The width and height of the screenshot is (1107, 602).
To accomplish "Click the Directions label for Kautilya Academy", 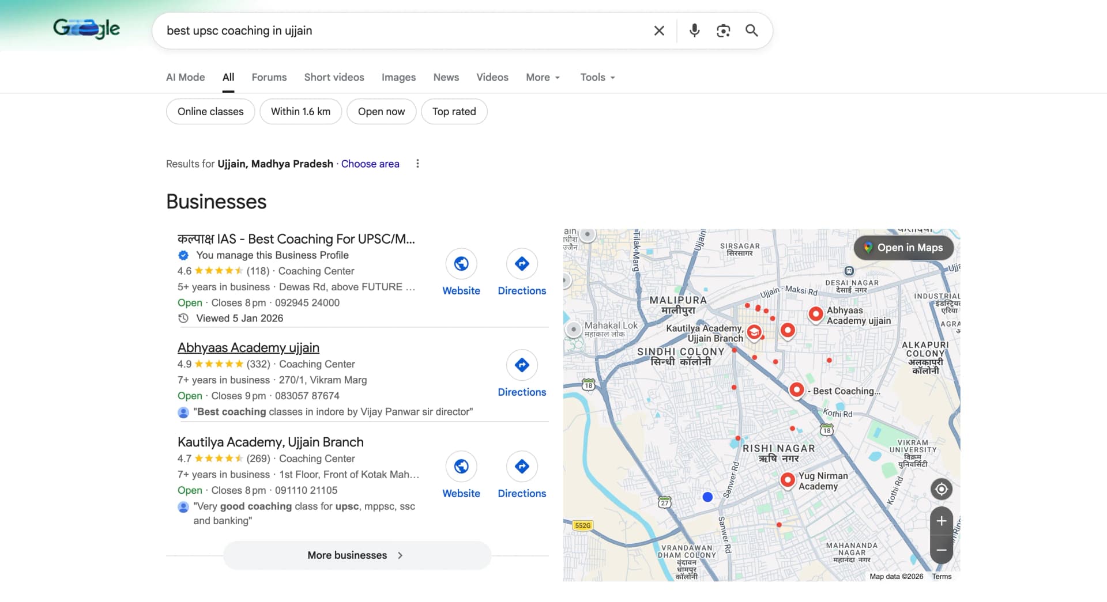I will click(x=522, y=494).
